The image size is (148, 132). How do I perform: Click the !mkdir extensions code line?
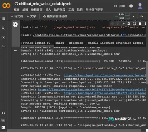(x=83, y=35)
